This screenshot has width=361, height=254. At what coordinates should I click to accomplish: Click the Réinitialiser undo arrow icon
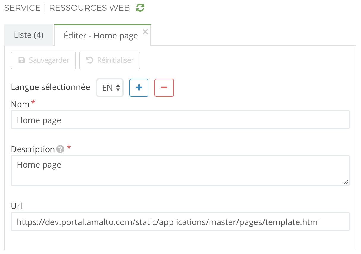[x=89, y=60]
